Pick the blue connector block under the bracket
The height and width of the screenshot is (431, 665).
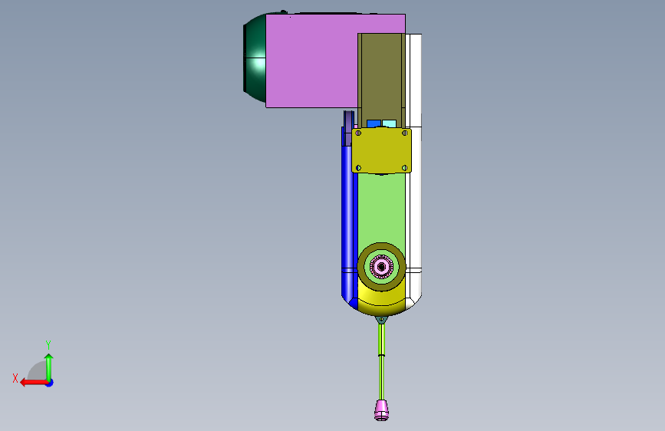click(x=374, y=123)
